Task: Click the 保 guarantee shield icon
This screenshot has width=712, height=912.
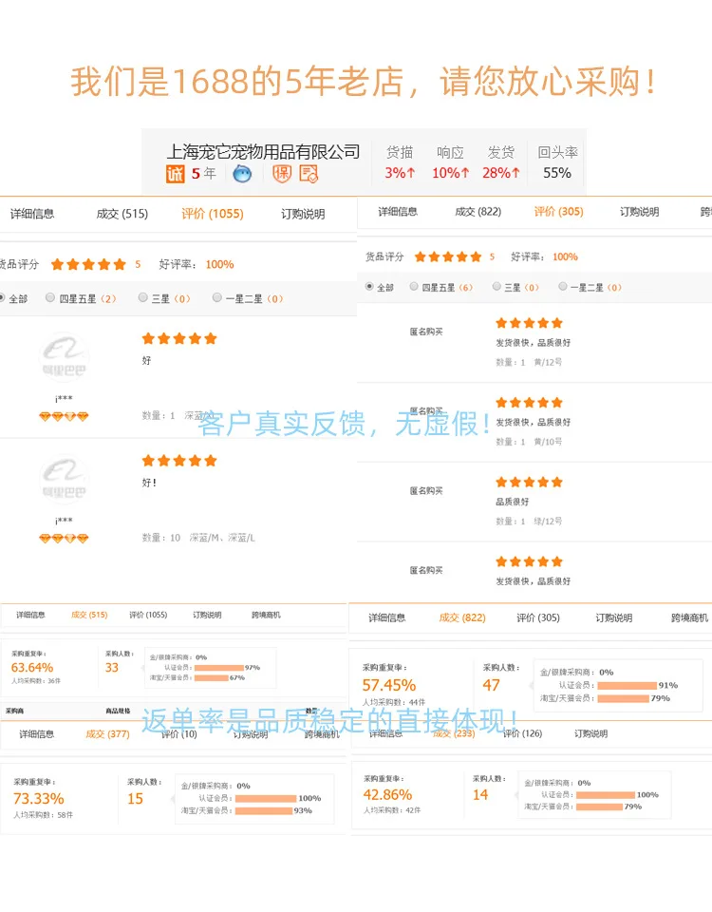Action: tap(282, 173)
